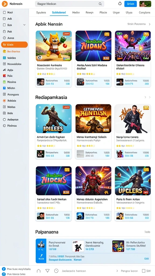The width and height of the screenshot is (155, 276).
Task: Click the Me dcartes icon in the sidebar
Action: pyautogui.click(x=5, y=51)
